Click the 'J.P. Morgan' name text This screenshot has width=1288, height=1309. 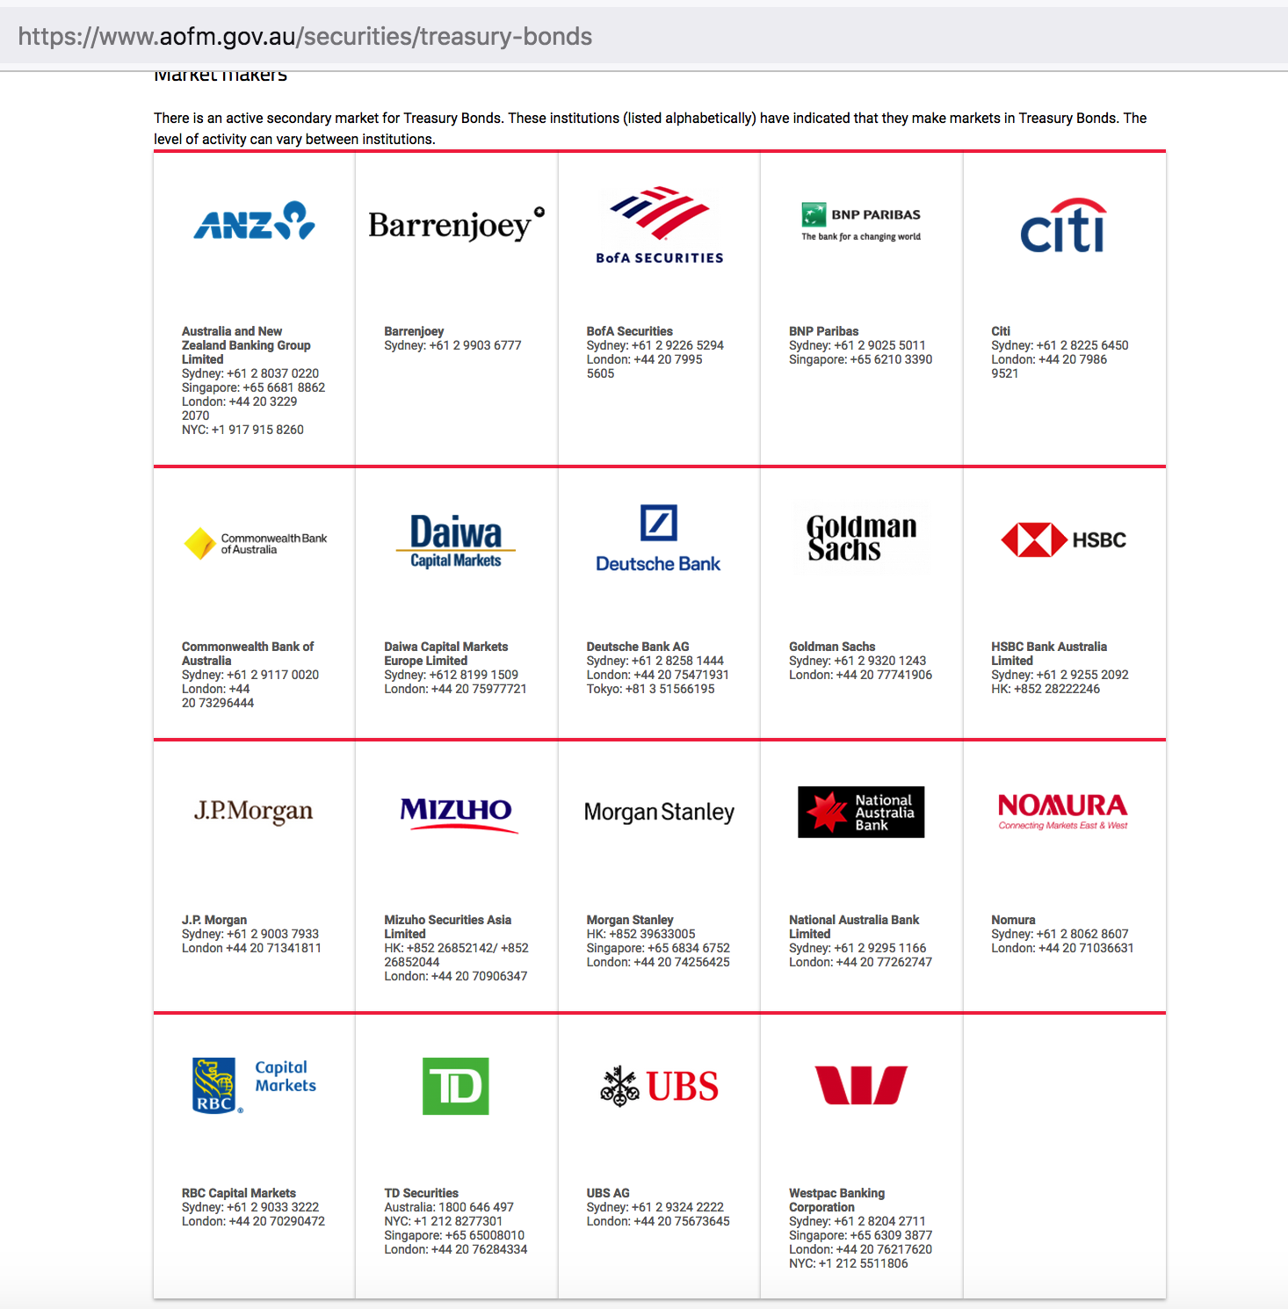tap(214, 920)
